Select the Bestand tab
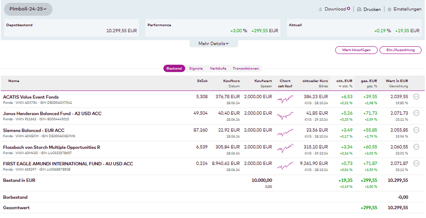426x218 pixels. [174, 68]
